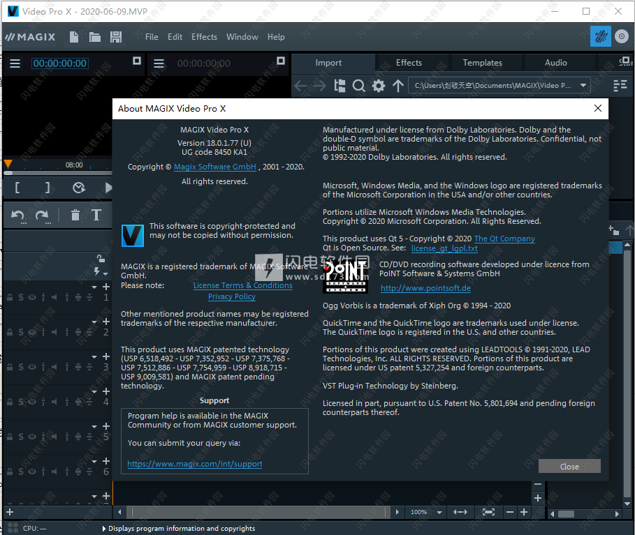Click the plus icon on track 5 header
Screen dimensions: 635x535
point(106,426)
